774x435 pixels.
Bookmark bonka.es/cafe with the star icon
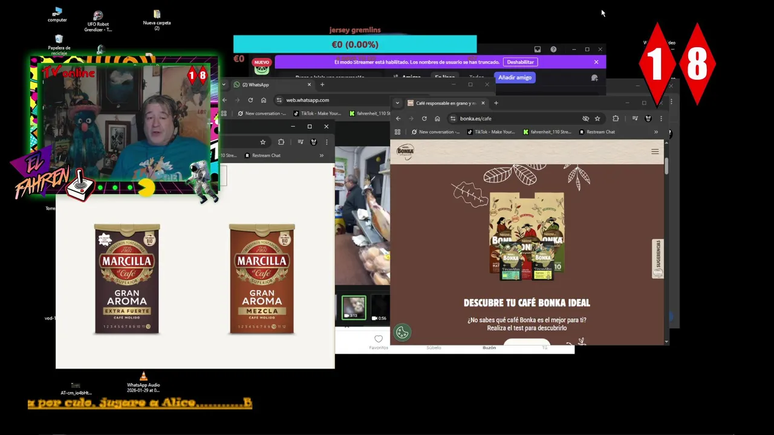[597, 118]
